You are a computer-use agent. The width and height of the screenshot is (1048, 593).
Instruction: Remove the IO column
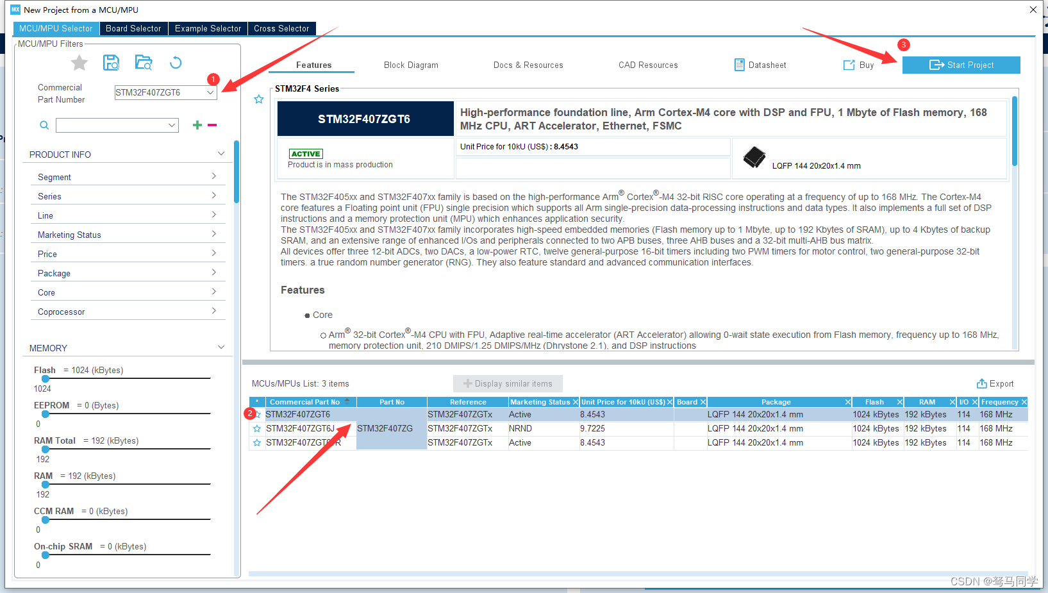coord(975,402)
